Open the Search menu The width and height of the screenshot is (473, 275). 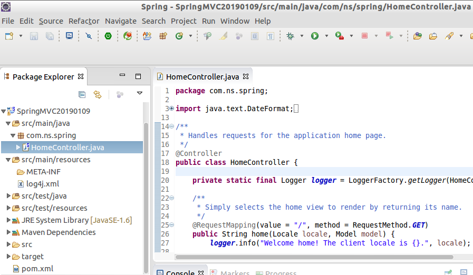pos(154,21)
